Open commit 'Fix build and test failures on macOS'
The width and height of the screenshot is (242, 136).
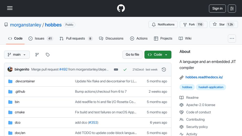coord(106,112)
